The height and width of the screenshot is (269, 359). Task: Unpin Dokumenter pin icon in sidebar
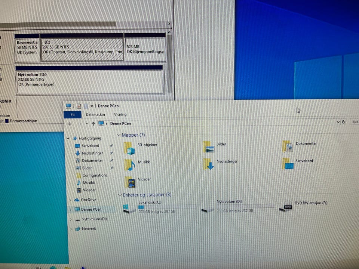112,160
